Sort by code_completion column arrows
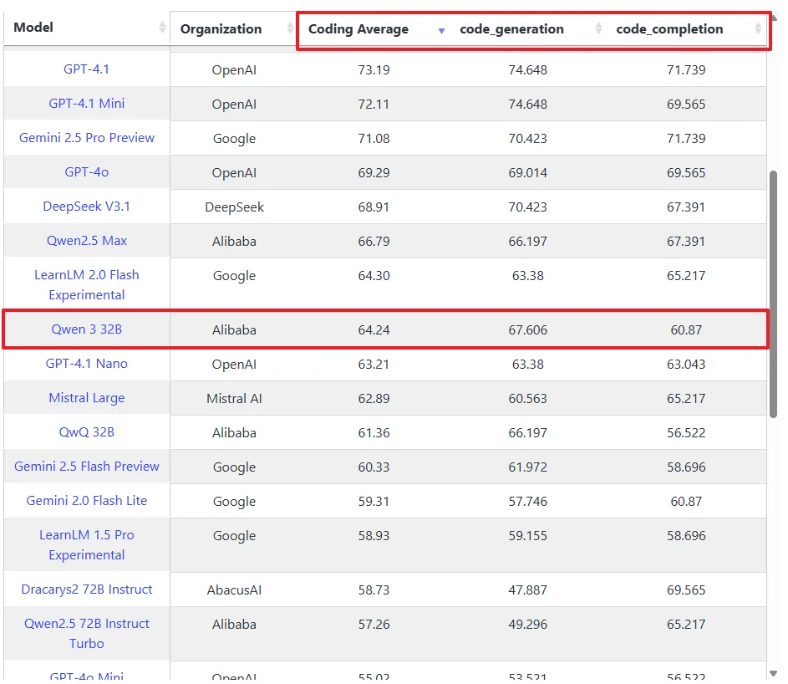 click(758, 28)
